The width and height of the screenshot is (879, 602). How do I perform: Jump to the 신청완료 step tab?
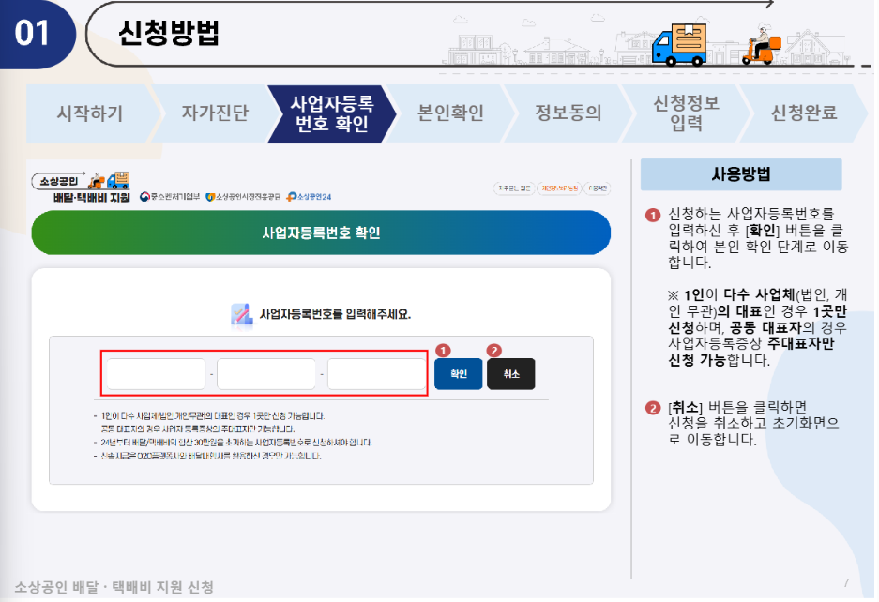coord(804,113)
